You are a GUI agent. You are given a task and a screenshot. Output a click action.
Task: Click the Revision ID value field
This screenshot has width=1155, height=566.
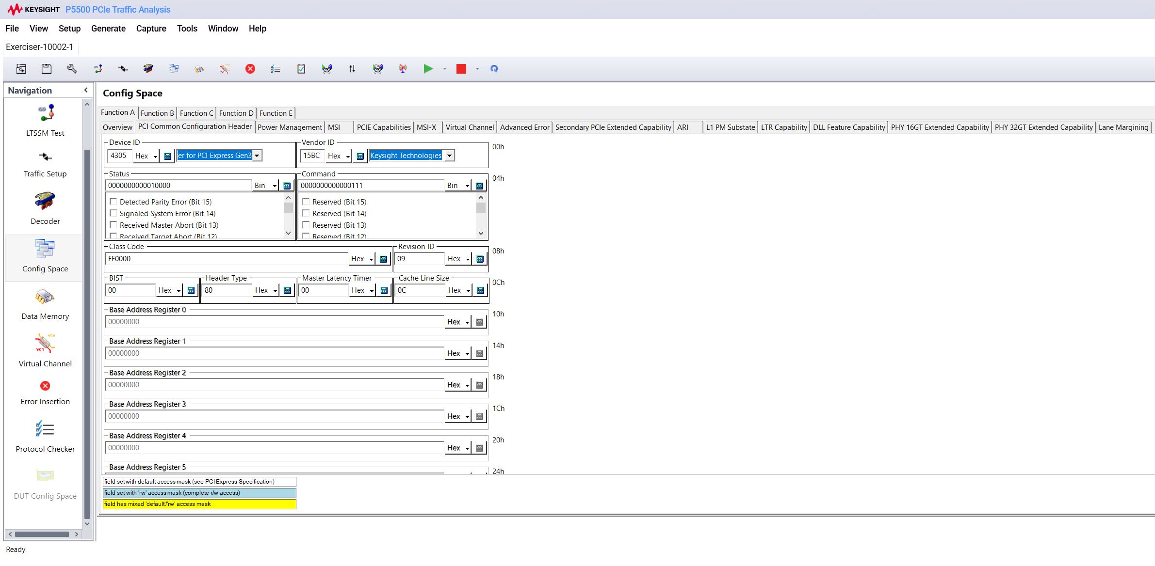[x=420, y=259]
